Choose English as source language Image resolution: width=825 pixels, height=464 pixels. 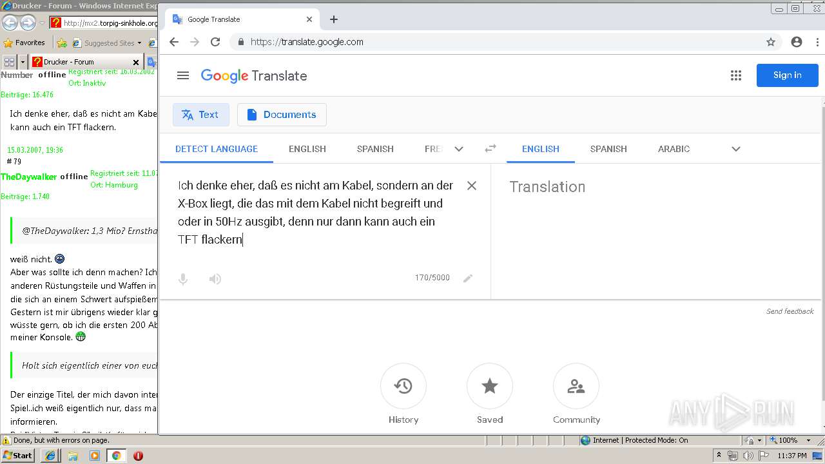pyautogui.click(x=307, y=149)
